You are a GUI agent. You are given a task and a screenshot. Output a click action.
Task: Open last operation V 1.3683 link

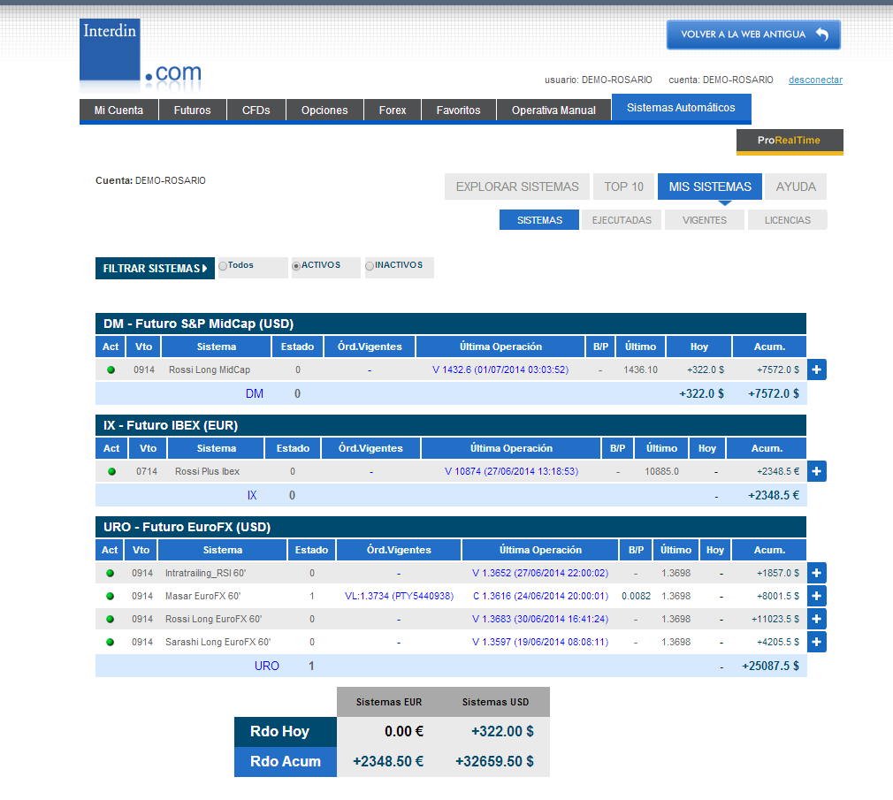[540, 619]
